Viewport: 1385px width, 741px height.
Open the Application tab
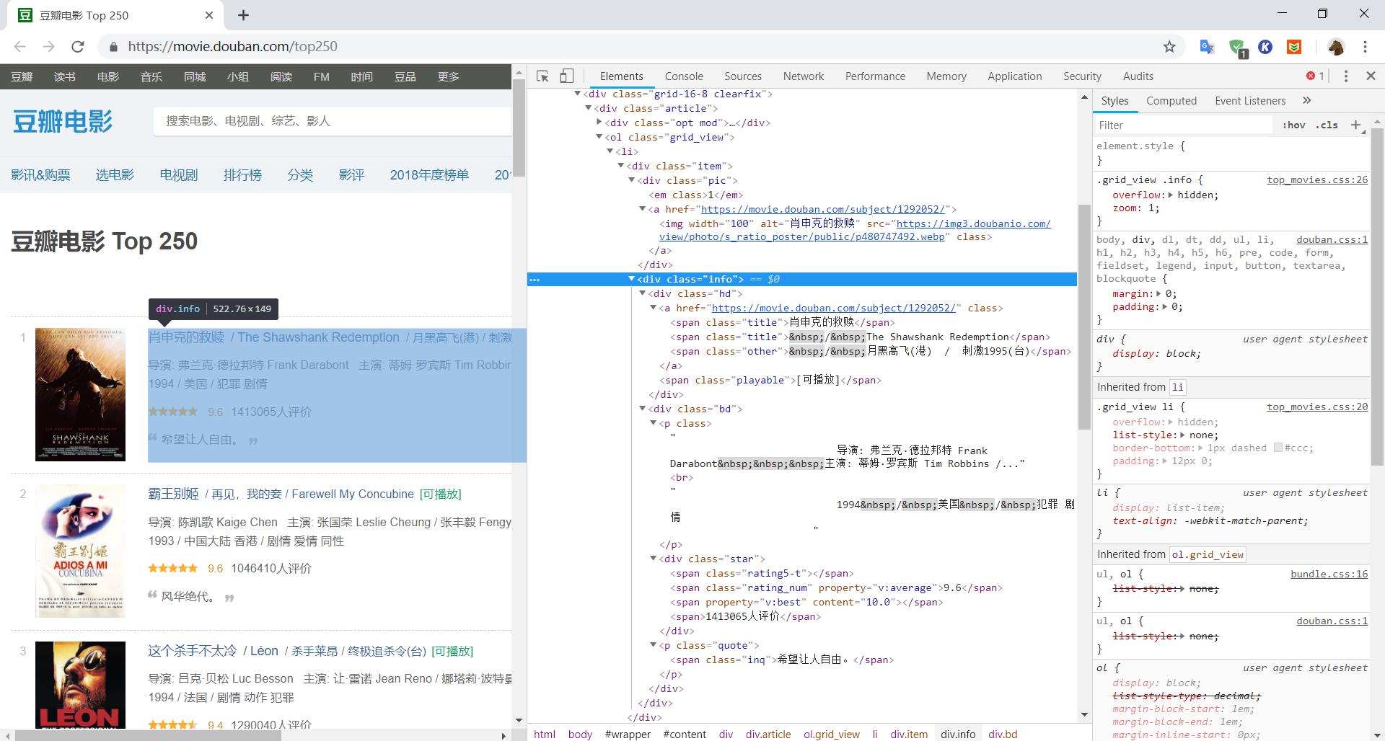pyautogui.click(x=1015, y=76)
